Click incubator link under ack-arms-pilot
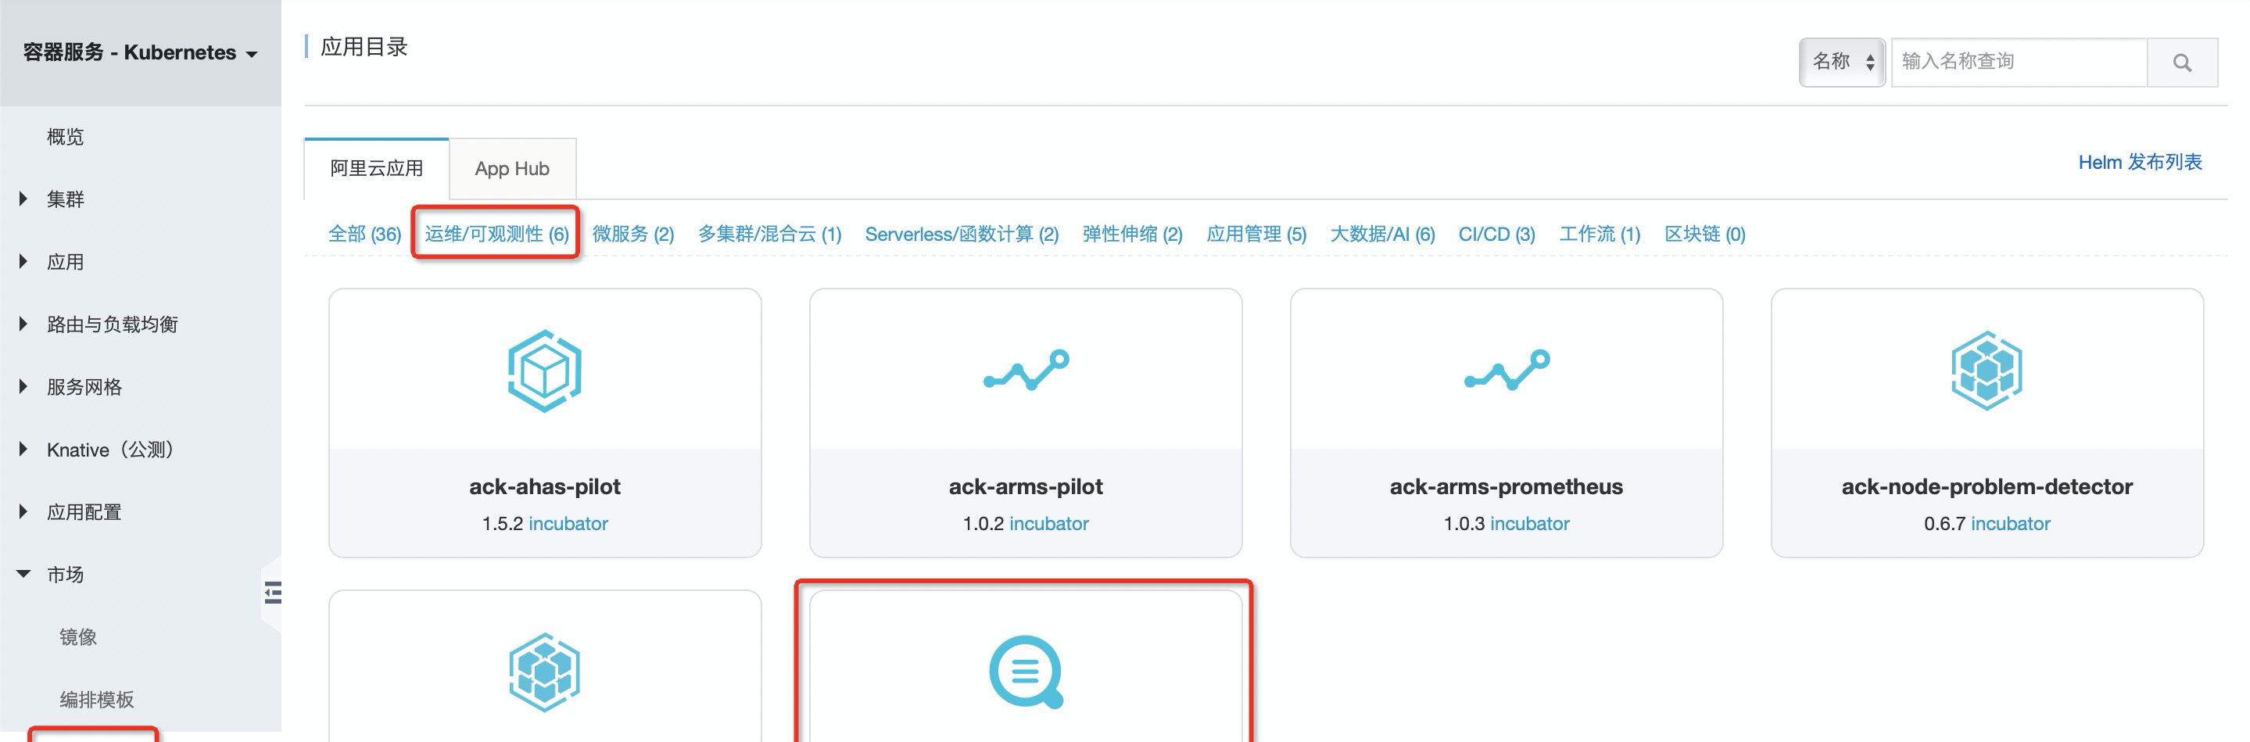Viewport: 2250px width, 742px height. [1049, 524]
